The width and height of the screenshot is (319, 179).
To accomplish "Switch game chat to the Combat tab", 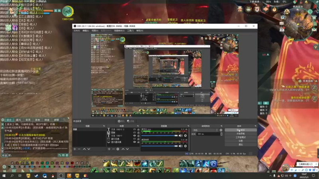I will [18, 120].
